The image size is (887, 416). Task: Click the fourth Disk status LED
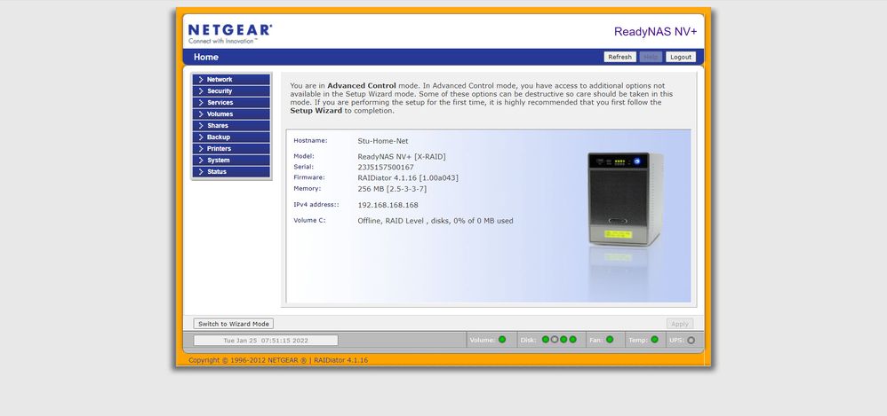point(572,340)
